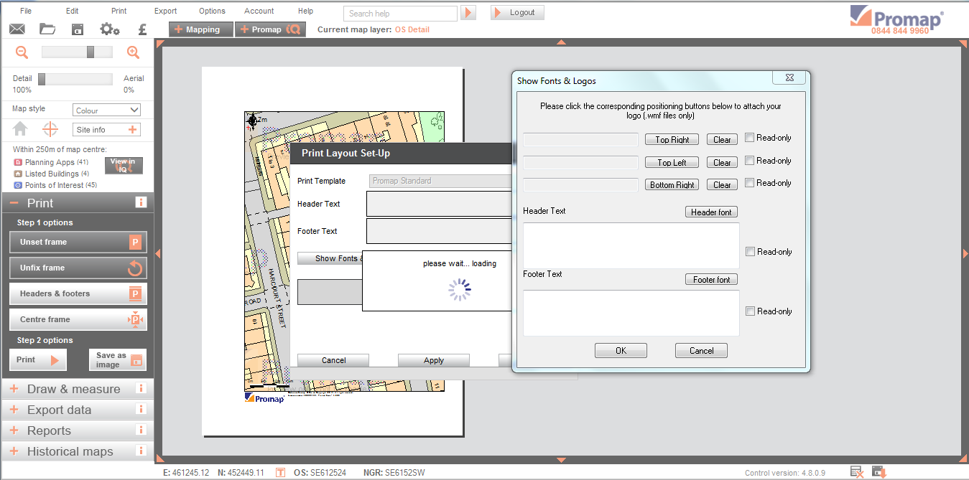The width and height of the screenshot is (969, 480).
Task: Open the Map style Colour dropdown
Action: click(106, 110)
